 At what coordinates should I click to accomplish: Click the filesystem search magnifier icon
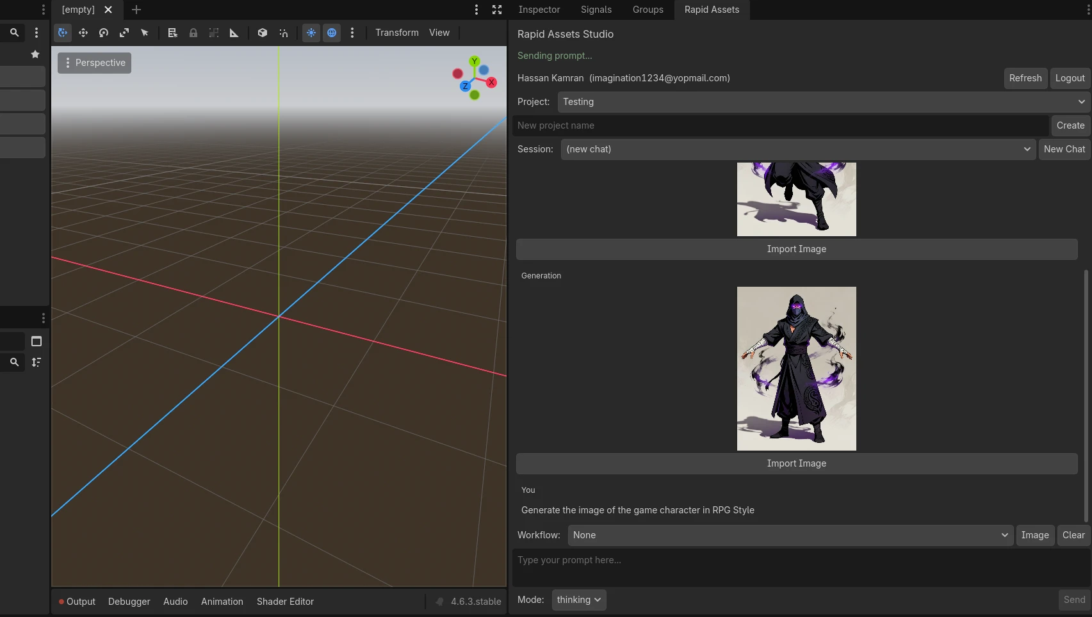14,362
